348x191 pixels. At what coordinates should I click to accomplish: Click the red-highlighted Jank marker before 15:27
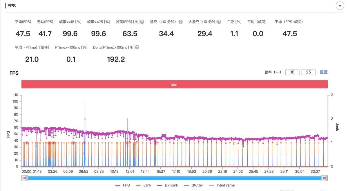[155, 143]
